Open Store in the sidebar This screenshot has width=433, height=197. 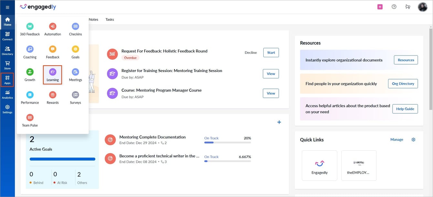pyautogui.click(x=7, y=65)
